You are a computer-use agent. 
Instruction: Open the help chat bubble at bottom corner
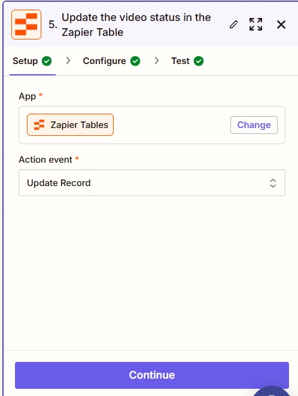click(272, 391)
